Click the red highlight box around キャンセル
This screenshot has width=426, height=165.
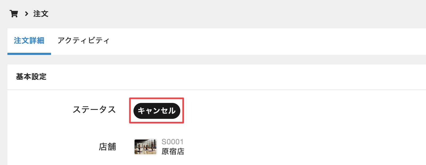click(157, 110)
